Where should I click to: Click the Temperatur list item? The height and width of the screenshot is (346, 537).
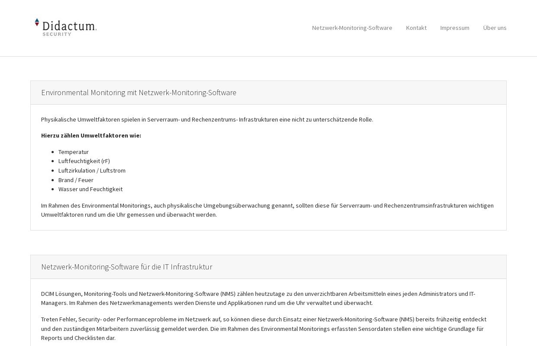pos(74,152)
